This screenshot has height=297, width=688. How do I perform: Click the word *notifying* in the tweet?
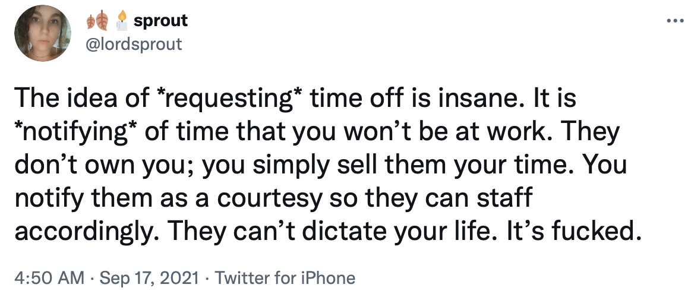[77, 132]
